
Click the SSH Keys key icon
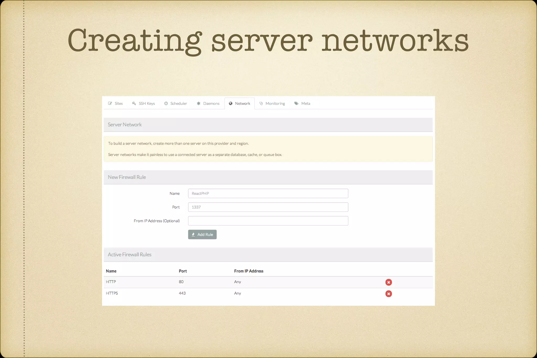pos(134,103)
